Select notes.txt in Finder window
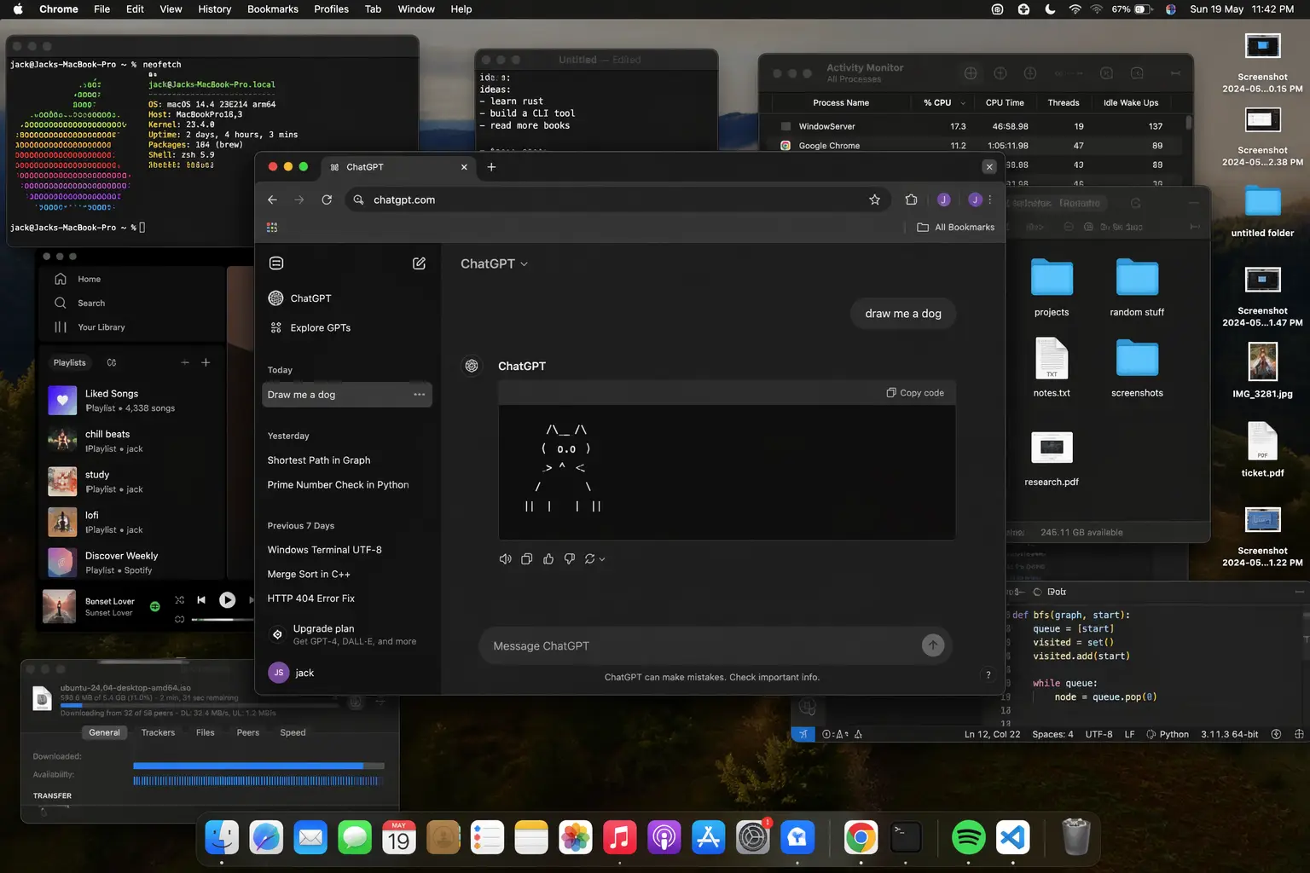This screenshot has width=1310, height=873. point(1052,367)
